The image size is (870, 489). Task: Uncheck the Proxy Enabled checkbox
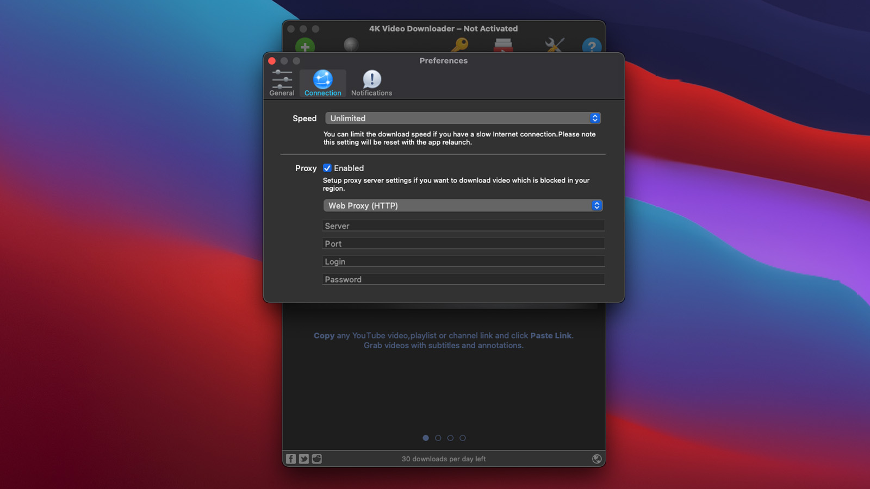[x=327, y=168]
